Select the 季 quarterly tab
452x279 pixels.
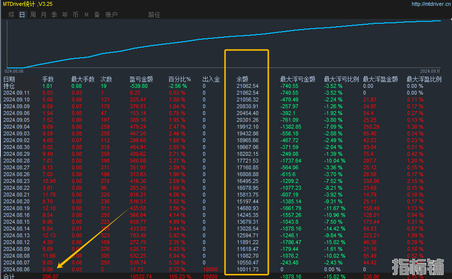54,15
